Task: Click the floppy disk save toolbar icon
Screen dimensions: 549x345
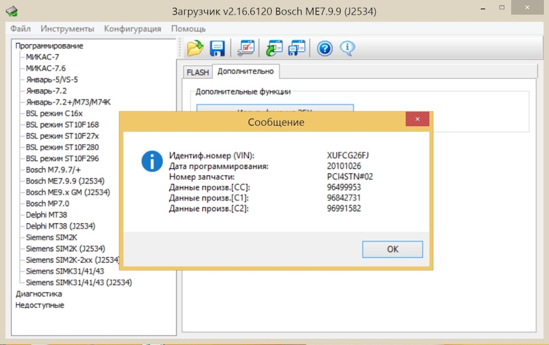Action: pyautogui.click(x=217, y=48)
